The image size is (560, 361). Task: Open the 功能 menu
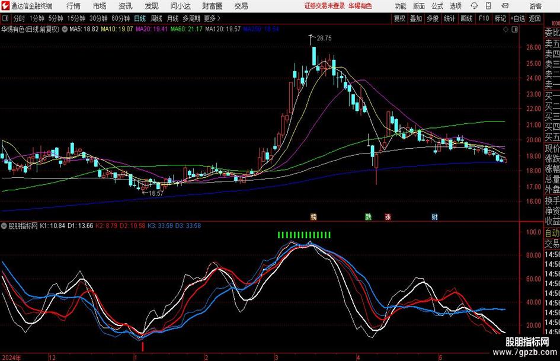pos(401,6)
